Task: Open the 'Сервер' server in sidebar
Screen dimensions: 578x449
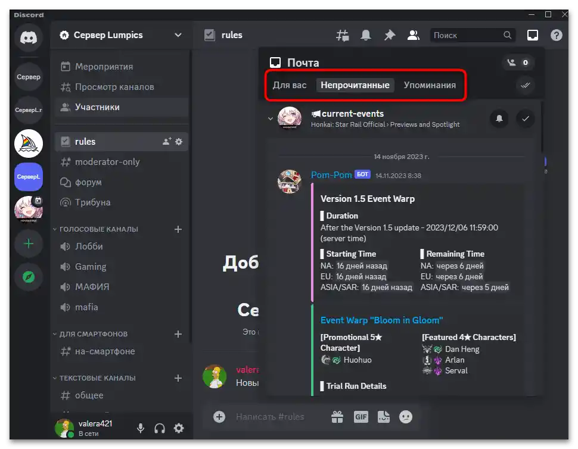Action: pos(29,77)
